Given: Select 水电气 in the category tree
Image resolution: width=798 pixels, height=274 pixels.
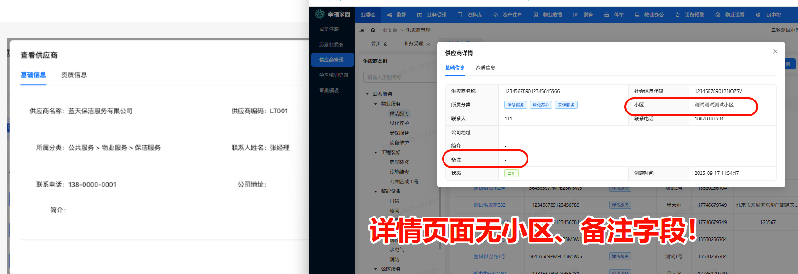Looking at the screenshot, I should pos(397,249).
